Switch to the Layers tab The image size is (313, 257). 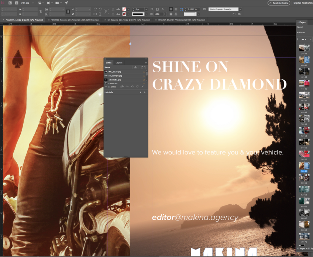pyautogui.click(x=119, y=63)
